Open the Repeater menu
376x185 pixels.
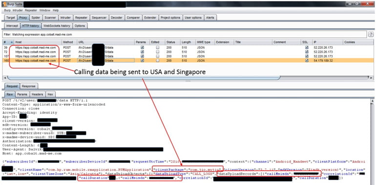click(31, 10)
